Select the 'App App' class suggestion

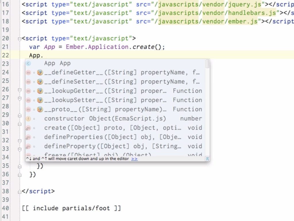point(115,63)
